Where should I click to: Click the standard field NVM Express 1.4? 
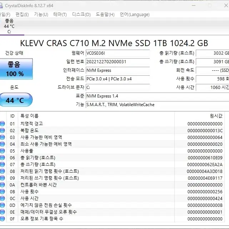click(x=158, y=96)
